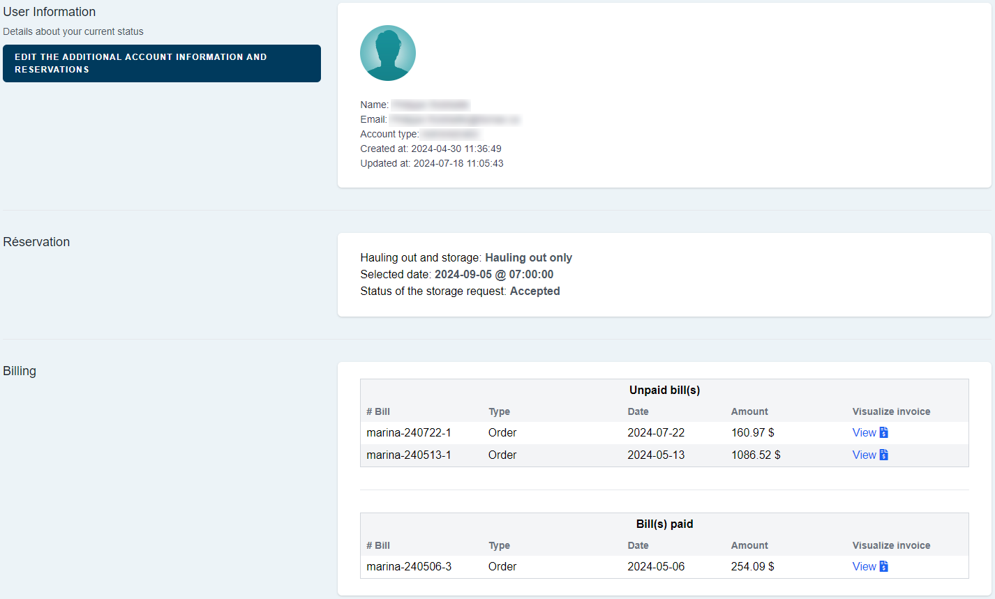The image size is (995, 599).
Task: Click the Unpaid bill(s) table title
Action: pyautogui.click(x=664, y=390)
